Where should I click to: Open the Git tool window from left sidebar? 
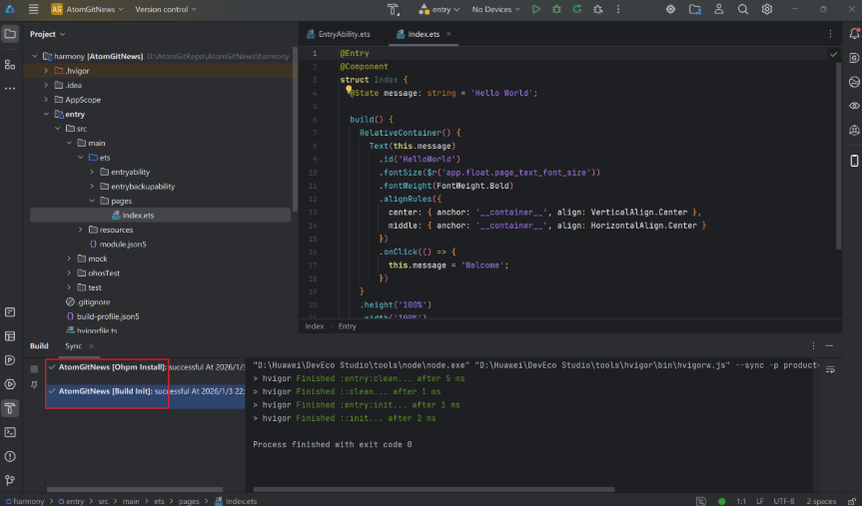(x=10, y=479)
